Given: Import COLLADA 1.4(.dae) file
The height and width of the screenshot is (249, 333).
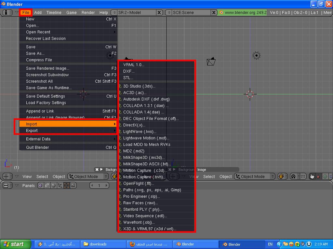Looking at the screenshot, I should tap(156, 112).
